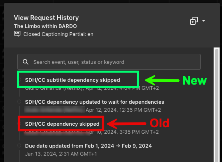
Task: Select 'SDH/CC dependency updated to wait' event
Action: [94, 102]
